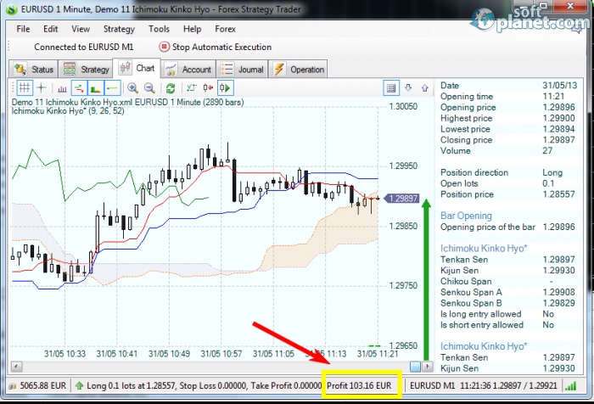Click the 1.29897 current price marker
Viewport: 594px width, 404px height.
click(402, 199)
